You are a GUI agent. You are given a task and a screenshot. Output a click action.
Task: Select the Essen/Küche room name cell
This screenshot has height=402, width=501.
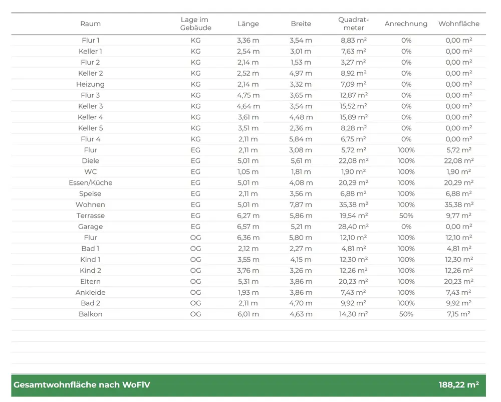90,183
